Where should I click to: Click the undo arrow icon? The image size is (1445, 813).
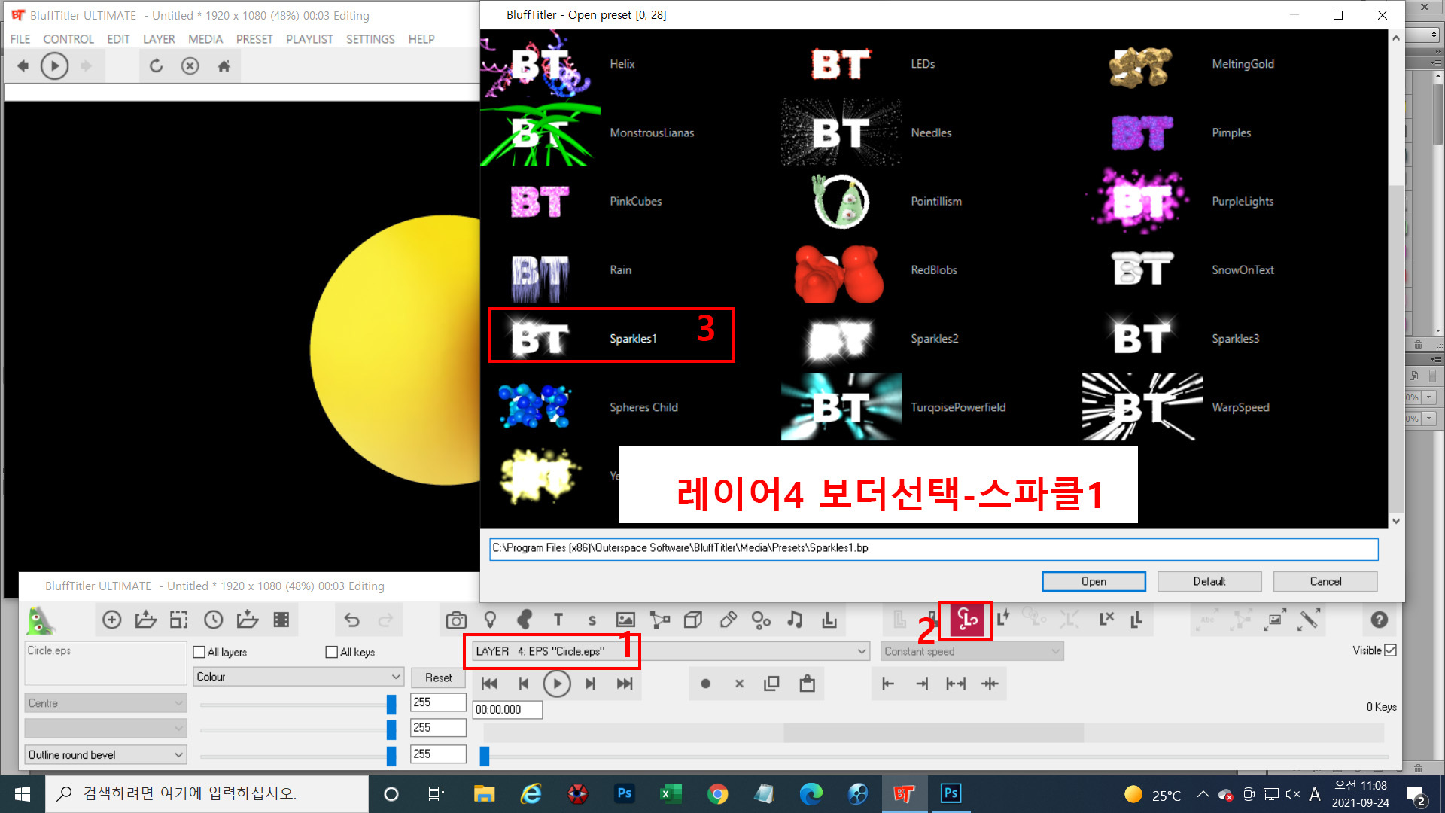pos(351,620)
